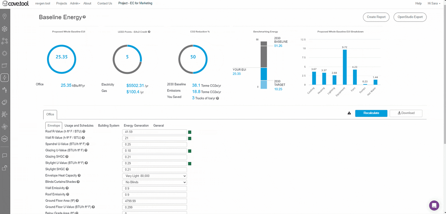446x214 pixels.
Task: Click the CO2 hexagon sidebar icon
Action: pos(4,139)
